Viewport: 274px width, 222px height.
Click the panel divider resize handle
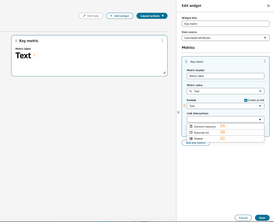coord(178,112)
